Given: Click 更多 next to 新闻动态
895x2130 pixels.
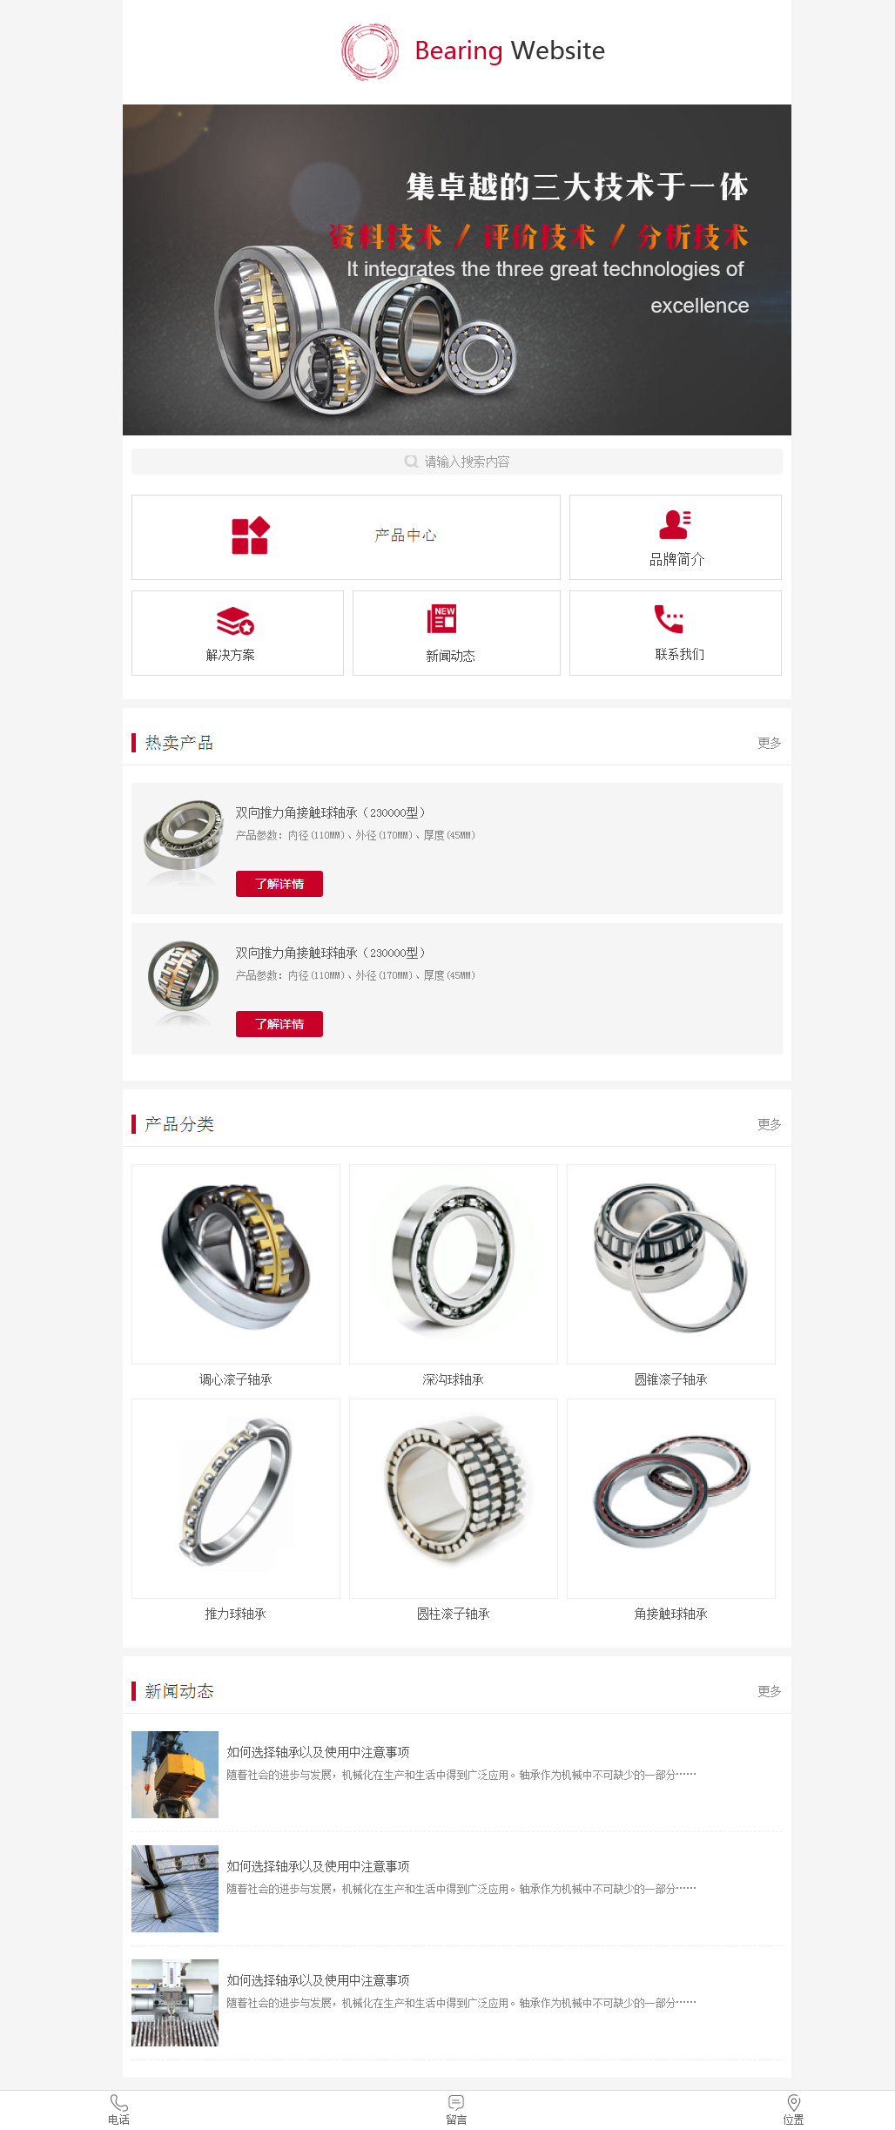Looking at the screenshot, I should pos(769,1691).
